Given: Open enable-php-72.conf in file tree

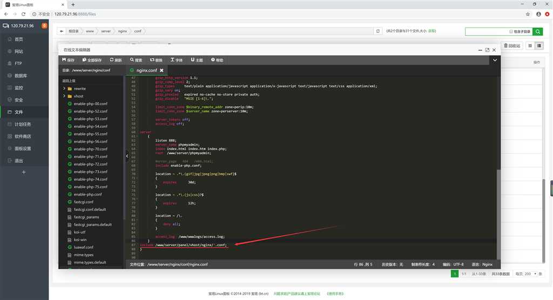Looking at the screenshot, I should click(x=91, y=164).
